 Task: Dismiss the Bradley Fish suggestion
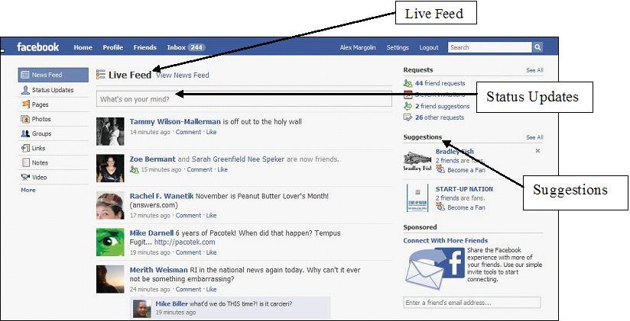click(x=537, y=151)
